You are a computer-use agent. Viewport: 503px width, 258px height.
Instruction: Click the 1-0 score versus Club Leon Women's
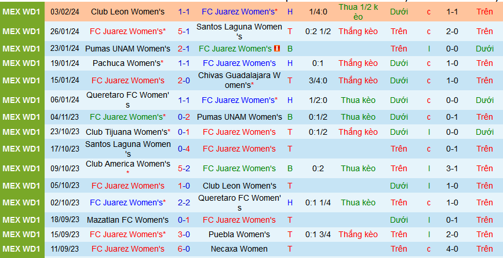click(184, 186)
